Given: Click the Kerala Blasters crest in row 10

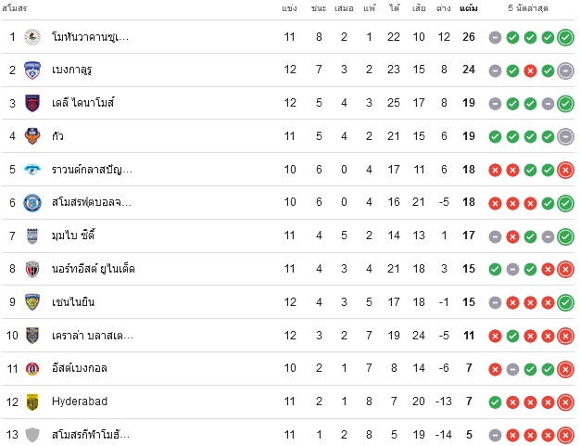Looking at the screenshot, I should [x=32, y=336].
